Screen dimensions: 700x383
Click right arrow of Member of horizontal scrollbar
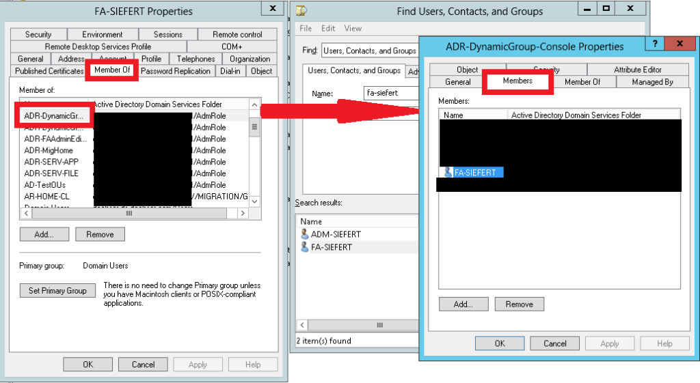[243, 213]
